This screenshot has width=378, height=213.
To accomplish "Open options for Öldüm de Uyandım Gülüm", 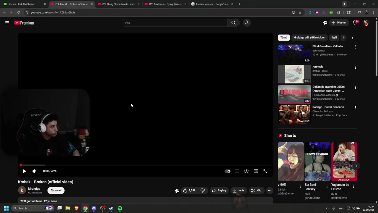I will point(355,88).
